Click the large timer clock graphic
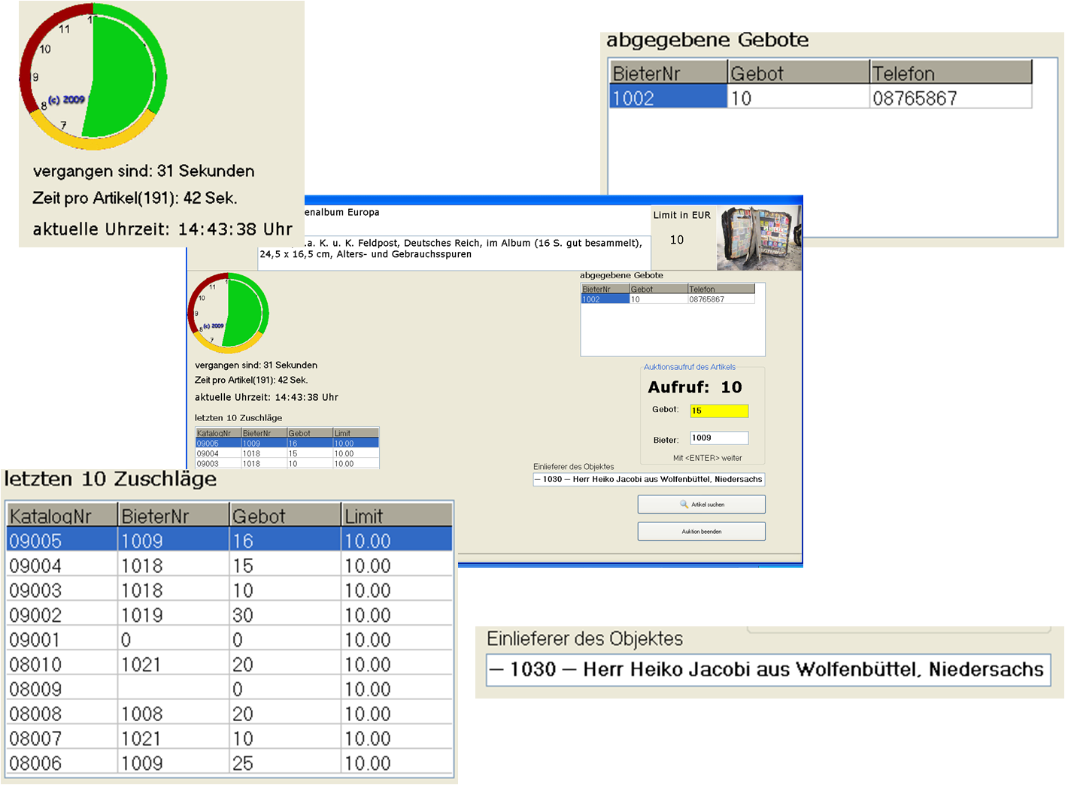 click(x=93, y=77)
